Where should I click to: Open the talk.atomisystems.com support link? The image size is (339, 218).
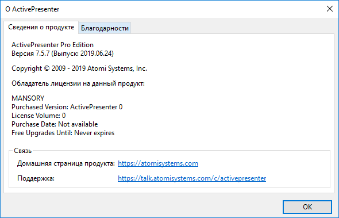click(x=192, y=178)
